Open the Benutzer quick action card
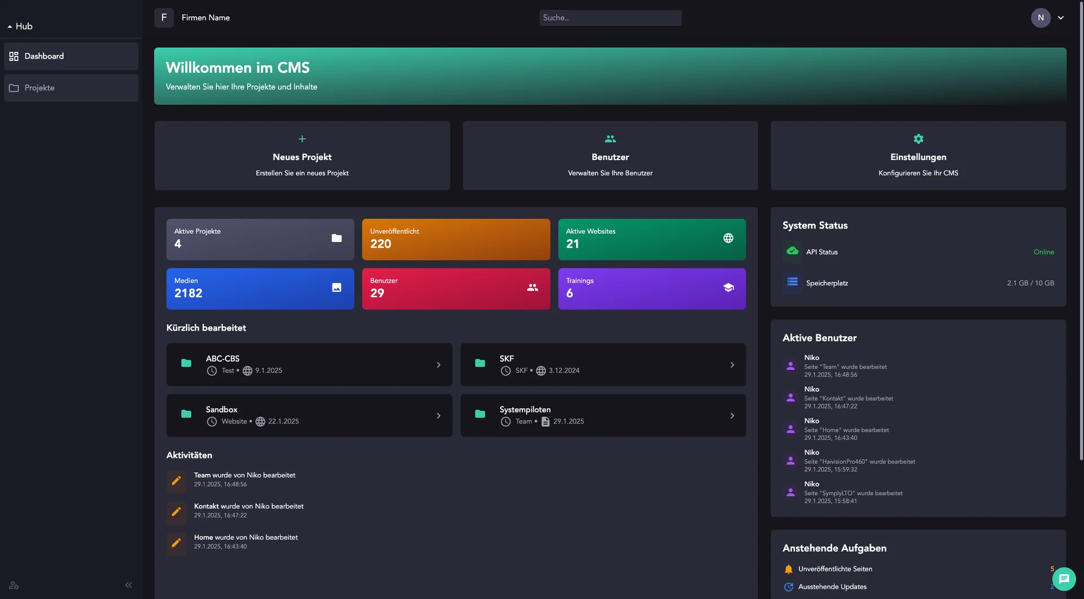Image resolution: width=1084 pixels, height=599 pixels. coord(610,156)
